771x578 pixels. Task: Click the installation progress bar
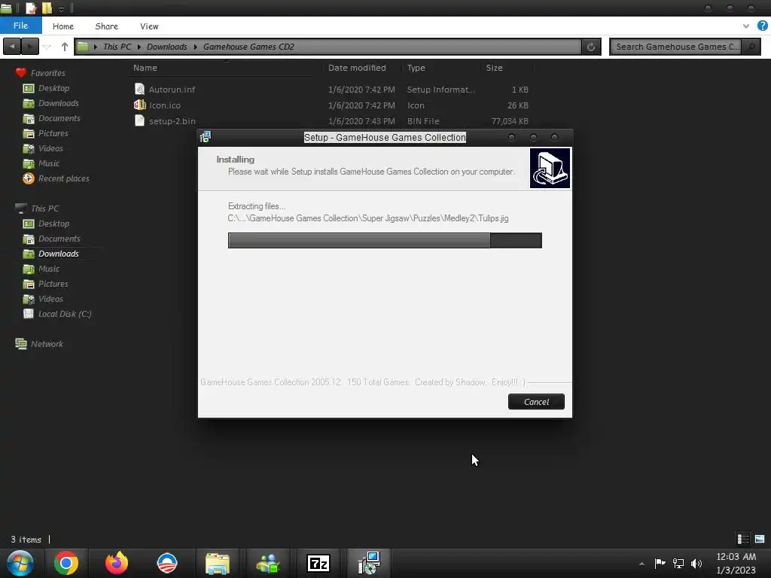click(x=385, y=240)
